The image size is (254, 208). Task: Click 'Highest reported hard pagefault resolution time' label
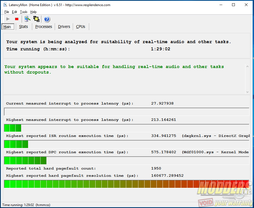[x=72, y=176]
